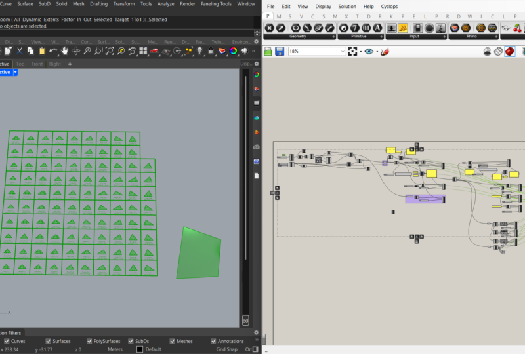
Task: Click the Grasshopper sketch pen icon
Action: point(385,52)
